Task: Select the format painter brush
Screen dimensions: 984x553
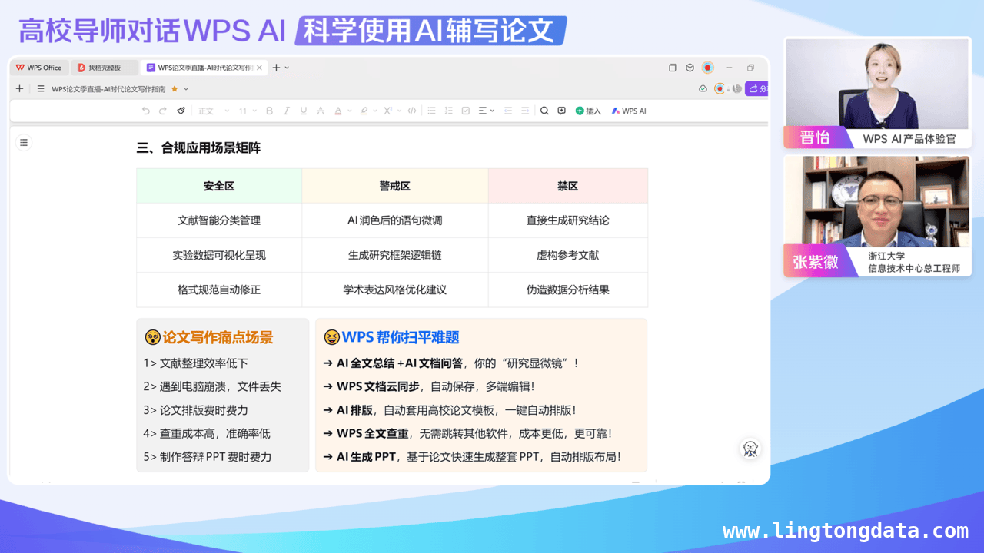Action: coord(181,111)
